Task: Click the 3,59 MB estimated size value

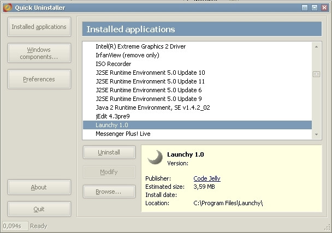Action: coord(204,187)
